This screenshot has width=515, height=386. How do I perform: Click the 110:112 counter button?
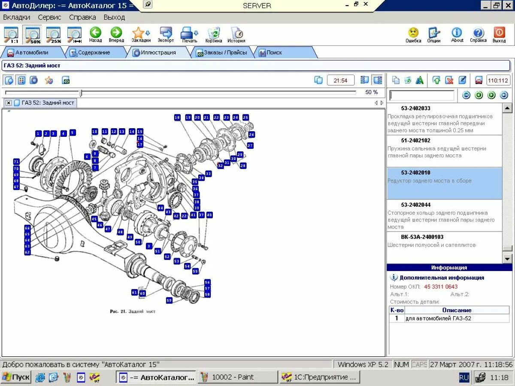pyautogui.click(x=498, y=80)
